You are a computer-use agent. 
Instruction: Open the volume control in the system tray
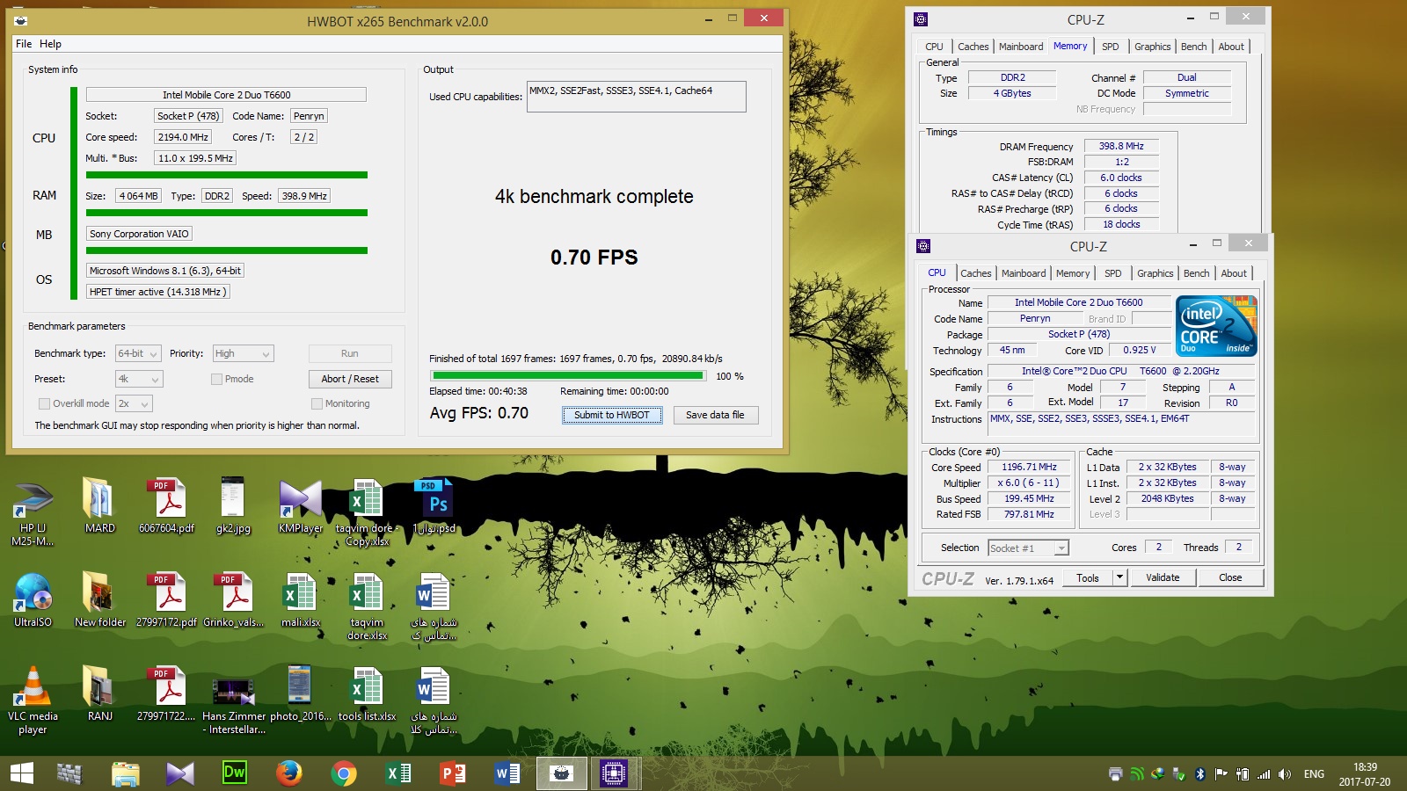(1285, 774)
